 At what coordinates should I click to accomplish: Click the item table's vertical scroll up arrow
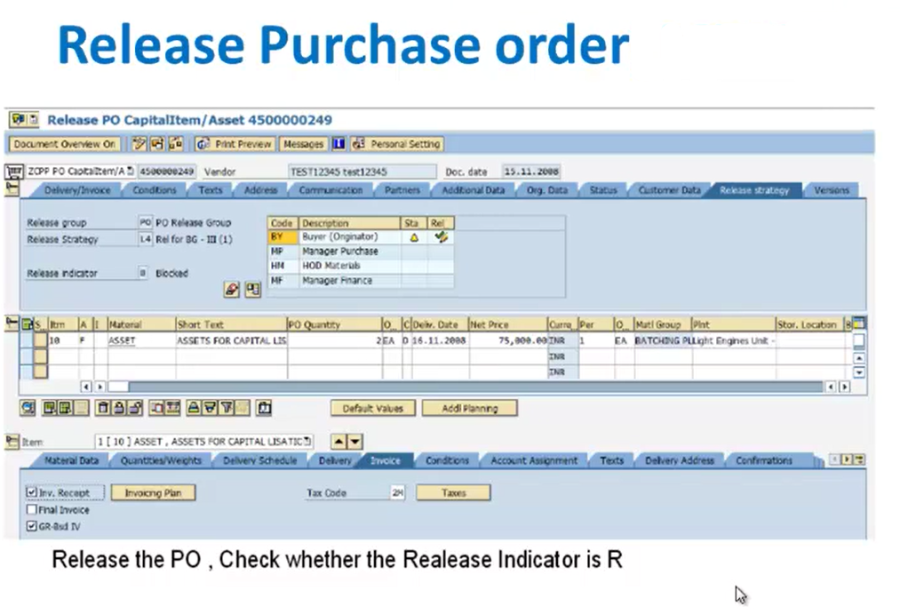[858, 358]
